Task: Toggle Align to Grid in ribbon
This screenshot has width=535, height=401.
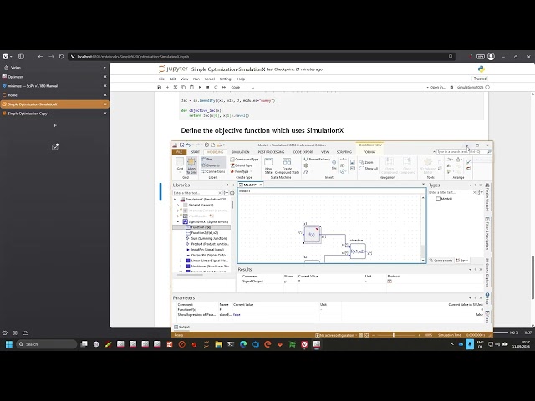Action: click(191, 165)
